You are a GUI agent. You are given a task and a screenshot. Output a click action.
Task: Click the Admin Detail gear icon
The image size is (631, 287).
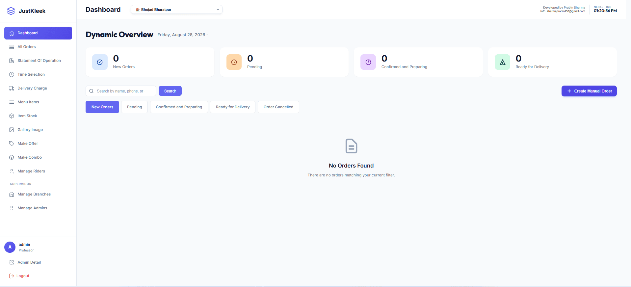click(x=12, y=262)
